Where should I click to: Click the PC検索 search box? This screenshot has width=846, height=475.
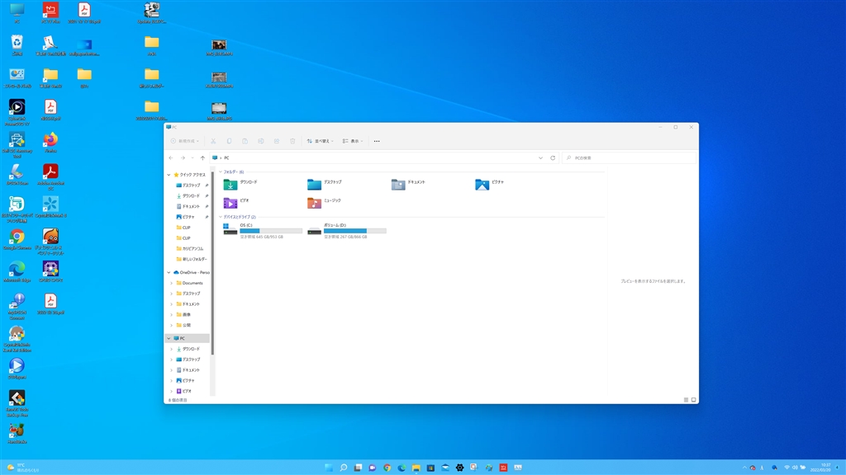click(628, 158)
